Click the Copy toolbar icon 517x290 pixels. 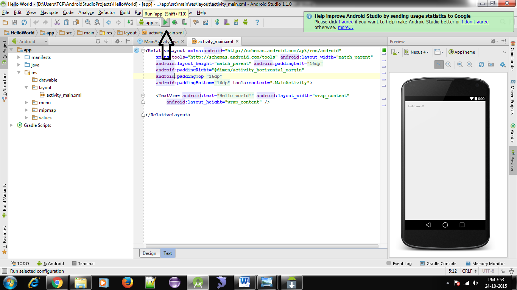66,23
